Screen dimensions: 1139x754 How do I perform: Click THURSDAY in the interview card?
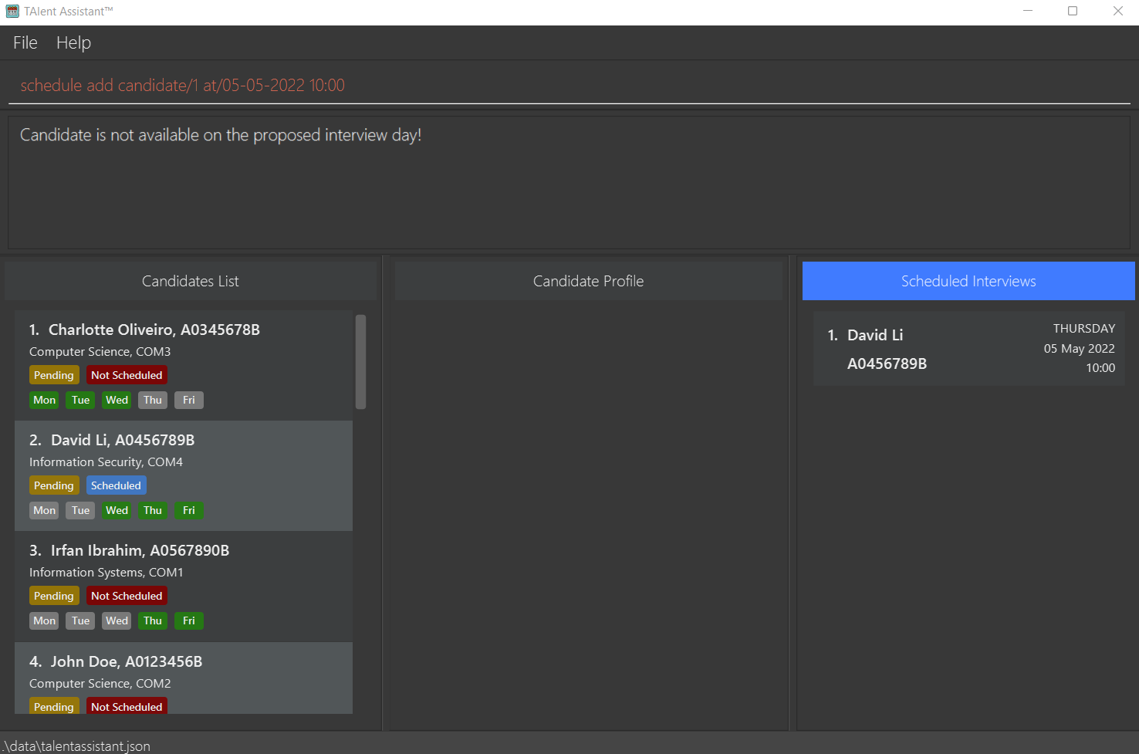coord(1084,329)
